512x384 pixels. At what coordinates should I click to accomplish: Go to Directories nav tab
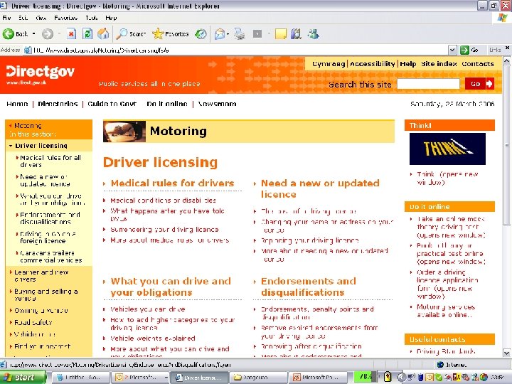click(58, 104)
